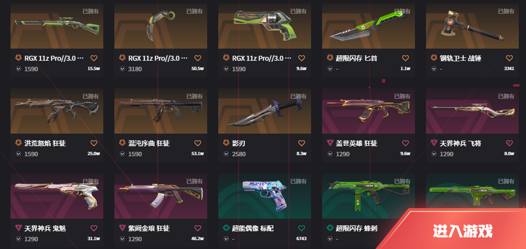Toggle heart on 混沌序曲 狂徒 skin
The height and width of the screenshot is (249, 526).
point(198,143)
